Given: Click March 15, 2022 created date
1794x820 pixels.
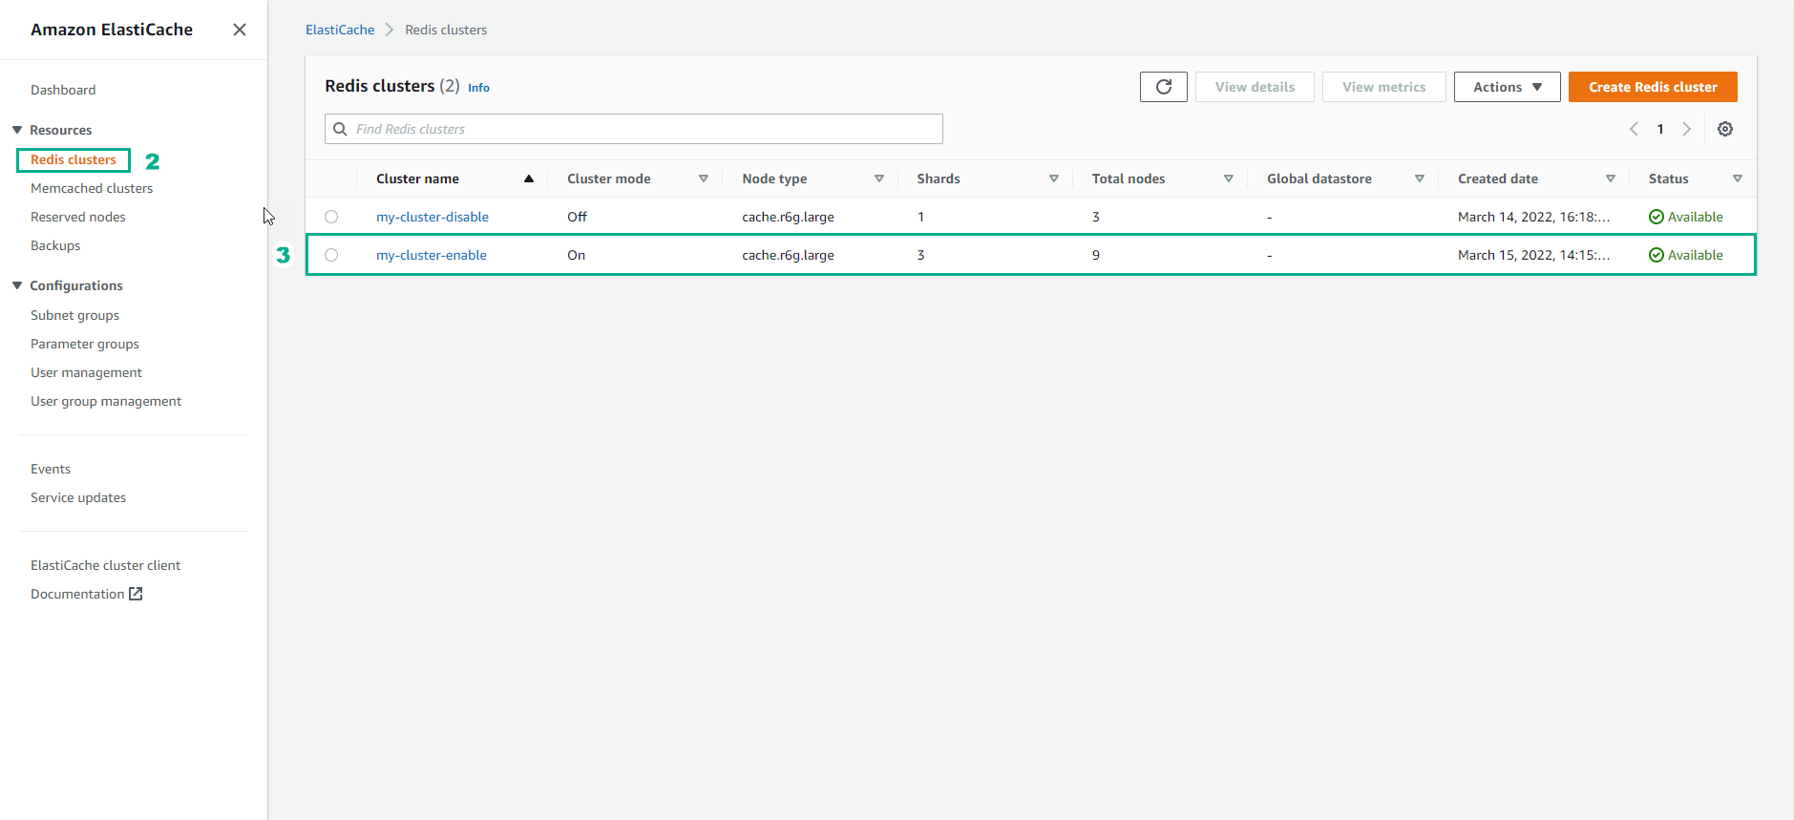Looking at the screenshot, I should pyautogui.click(x=1533, y=255).
